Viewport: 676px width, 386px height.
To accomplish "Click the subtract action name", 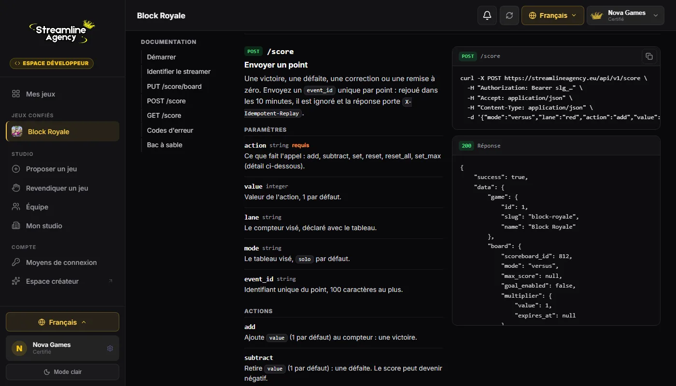I will tap(259, 358).
